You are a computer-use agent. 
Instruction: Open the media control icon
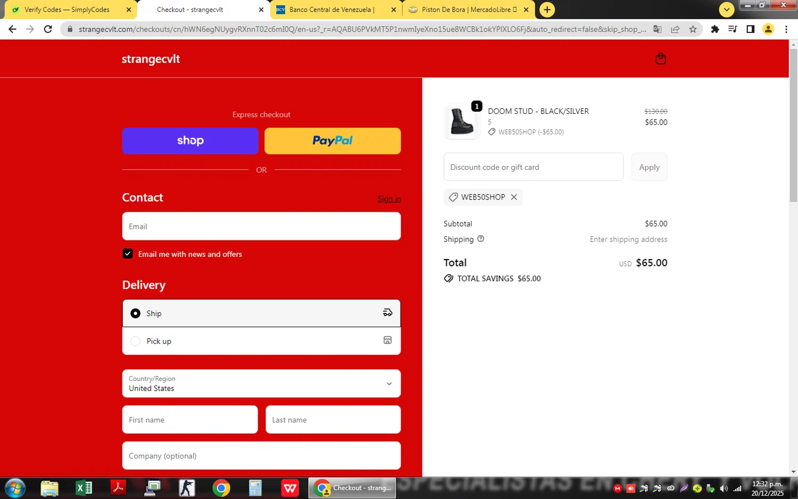(x=733, y=29)
